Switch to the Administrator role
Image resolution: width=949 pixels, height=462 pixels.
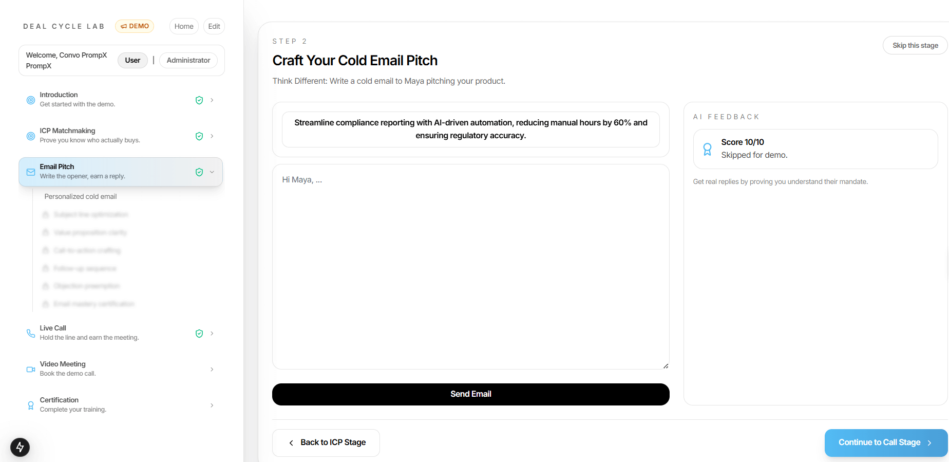click(x=188, y=60)
